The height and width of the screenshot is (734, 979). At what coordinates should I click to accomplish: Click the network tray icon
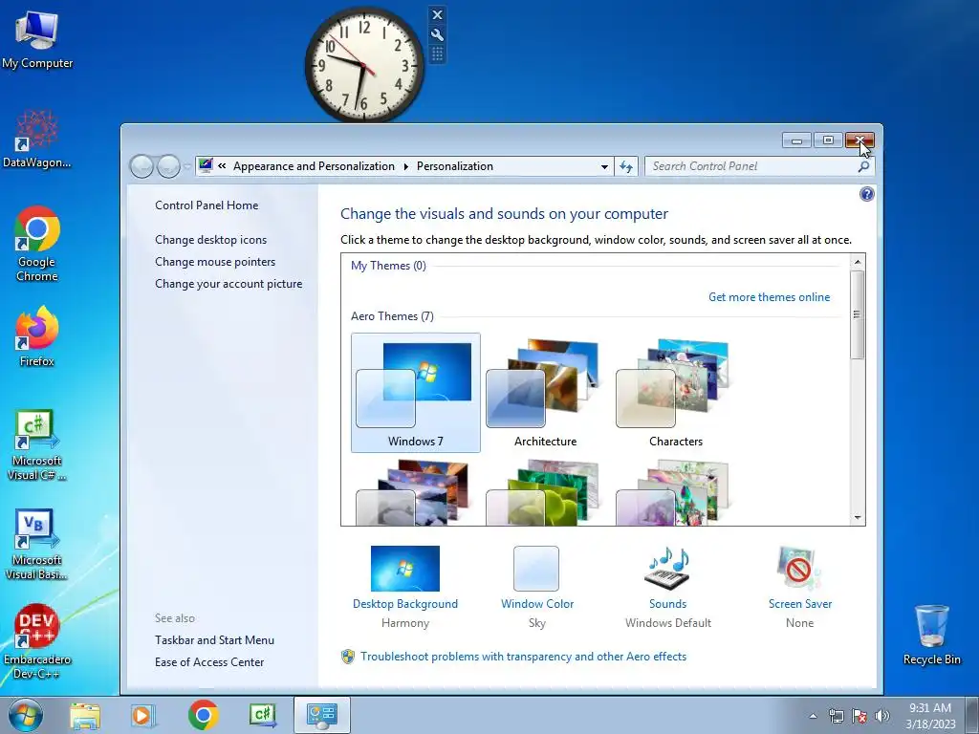click(x=836, y=716)
